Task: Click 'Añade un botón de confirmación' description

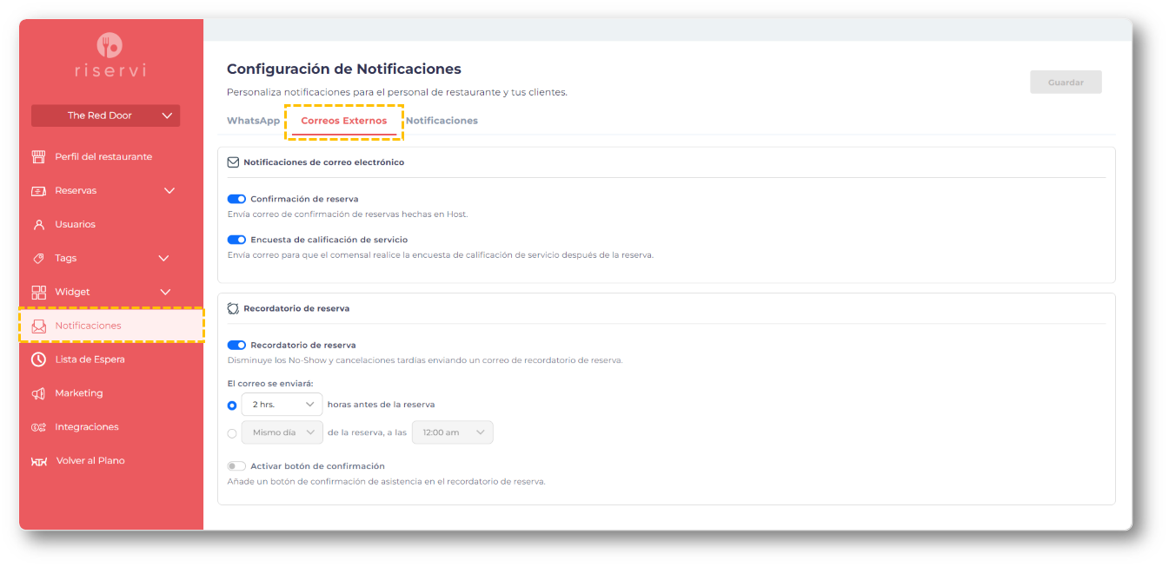Action: (386, 482)
